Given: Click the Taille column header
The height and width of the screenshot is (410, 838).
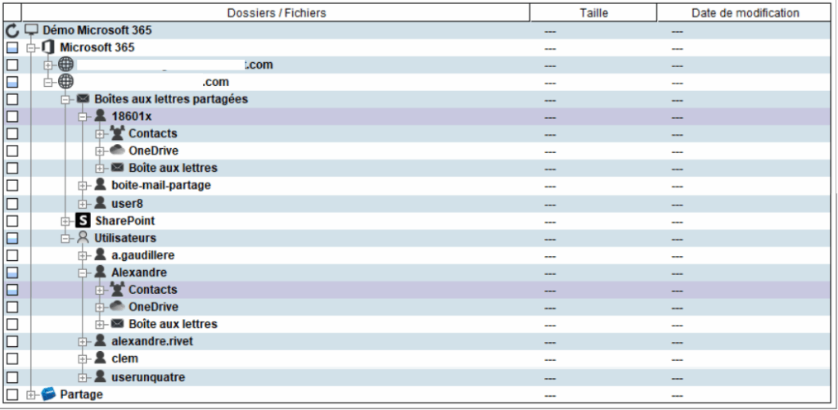Looking at the screenshot, I should [594, 13].
